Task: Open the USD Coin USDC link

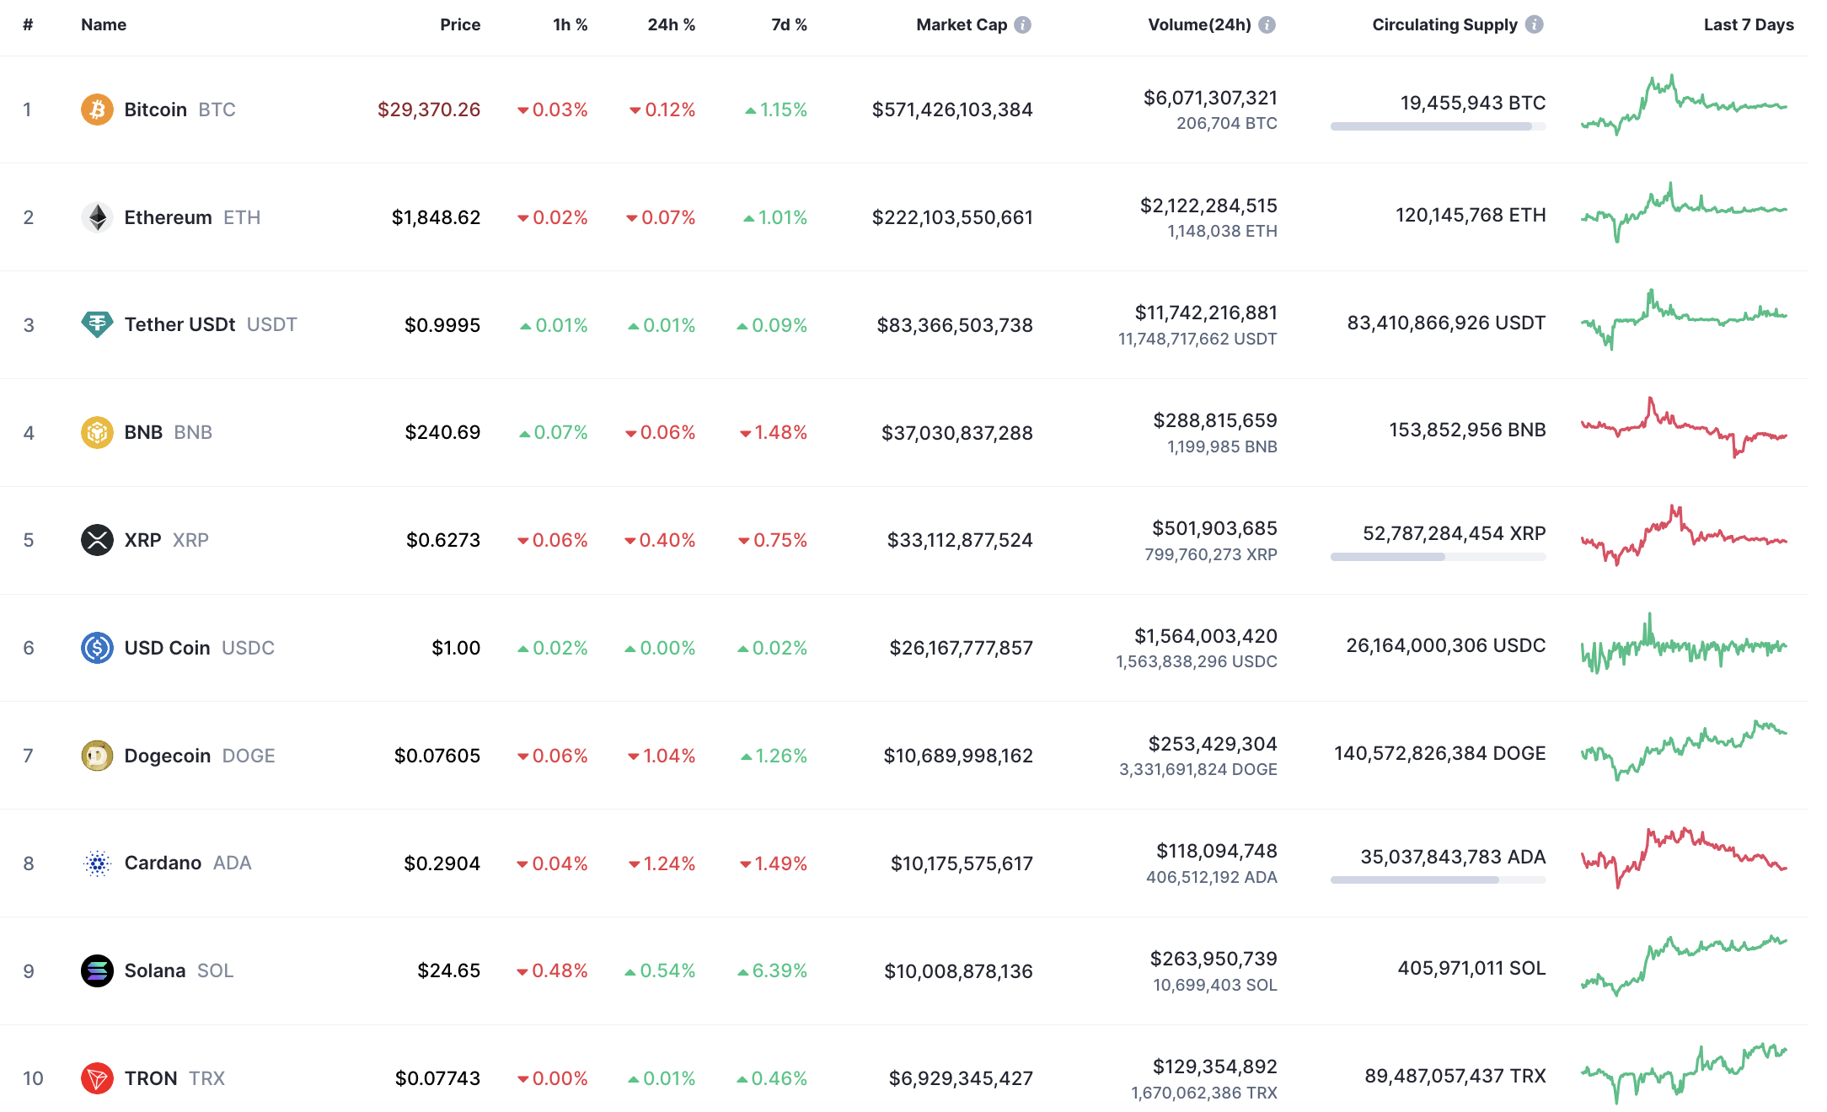Action: click(166, 648)
